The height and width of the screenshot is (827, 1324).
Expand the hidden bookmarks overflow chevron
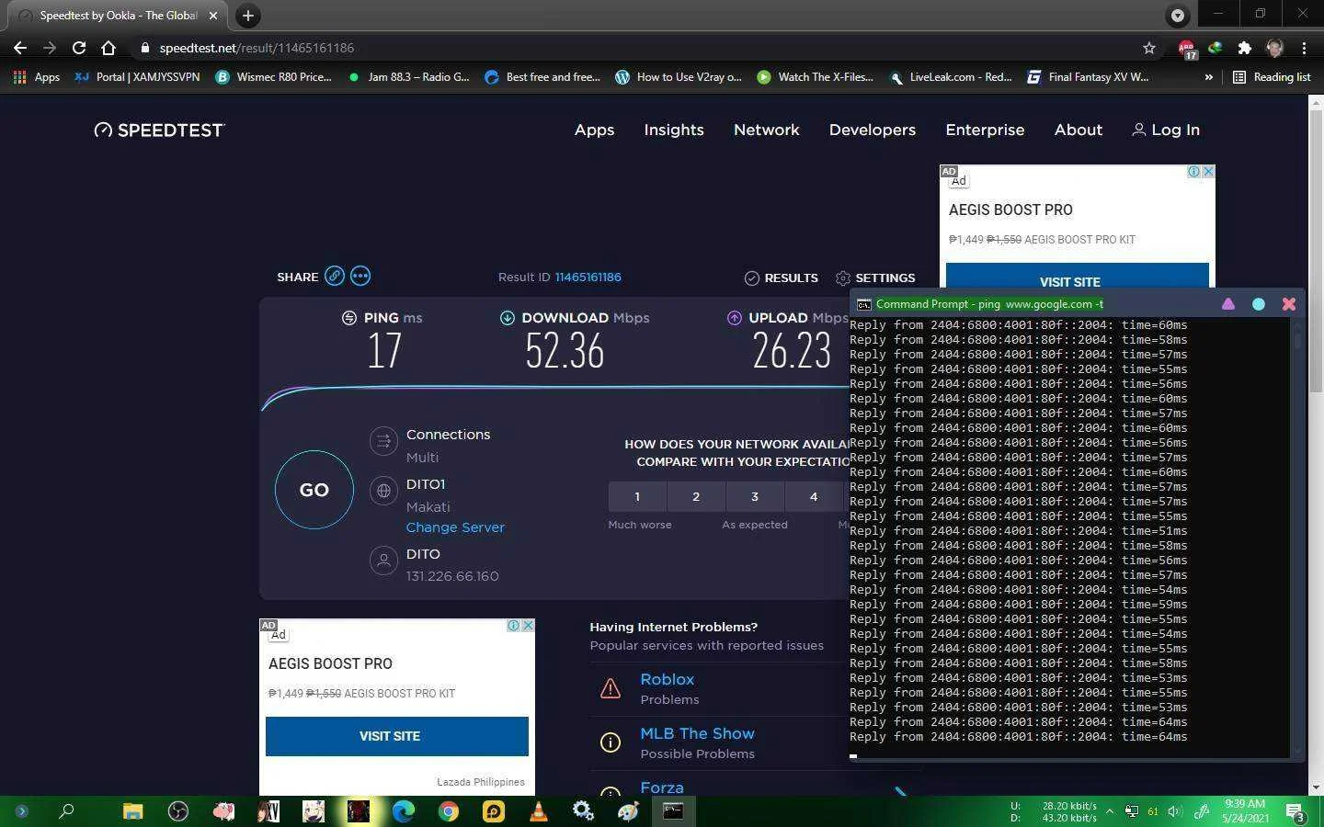pos(1208,77)
